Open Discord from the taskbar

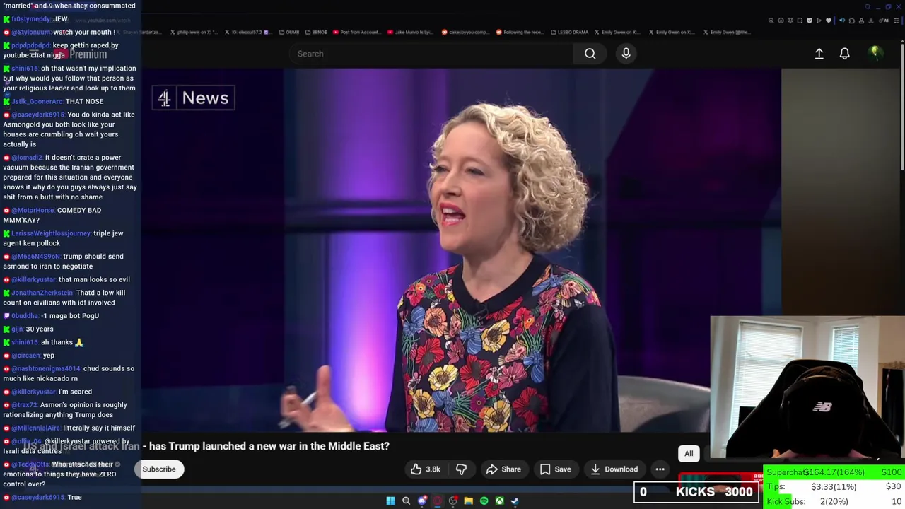coord(422,501)
